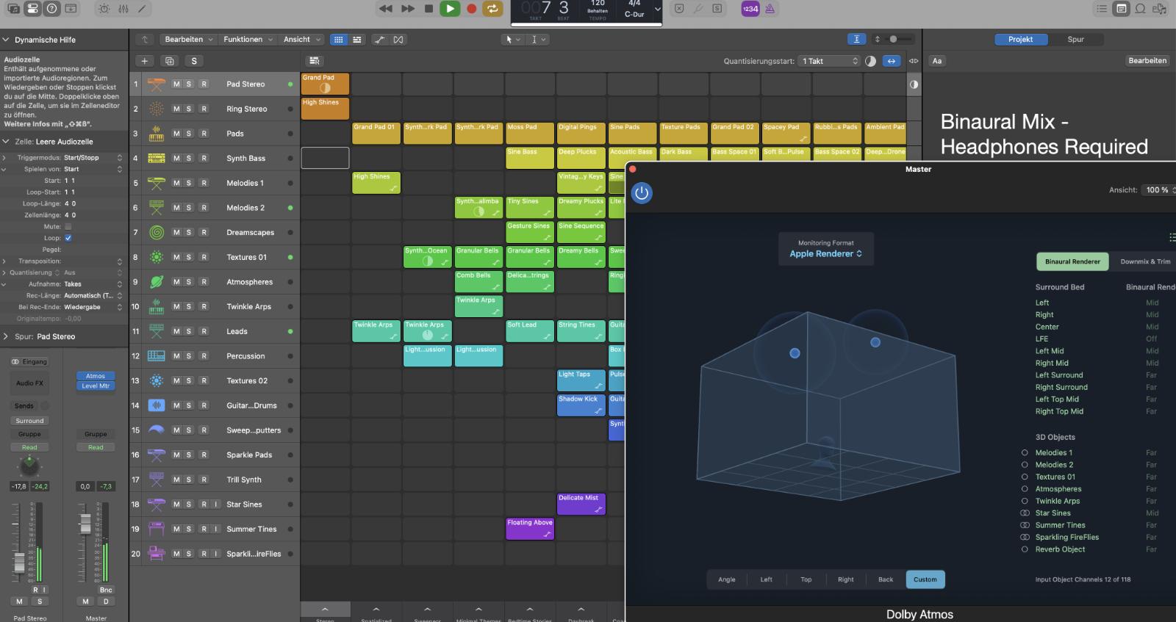Select the Custom view button
The height and width of the screenshot is (622, 1176).
925,579
